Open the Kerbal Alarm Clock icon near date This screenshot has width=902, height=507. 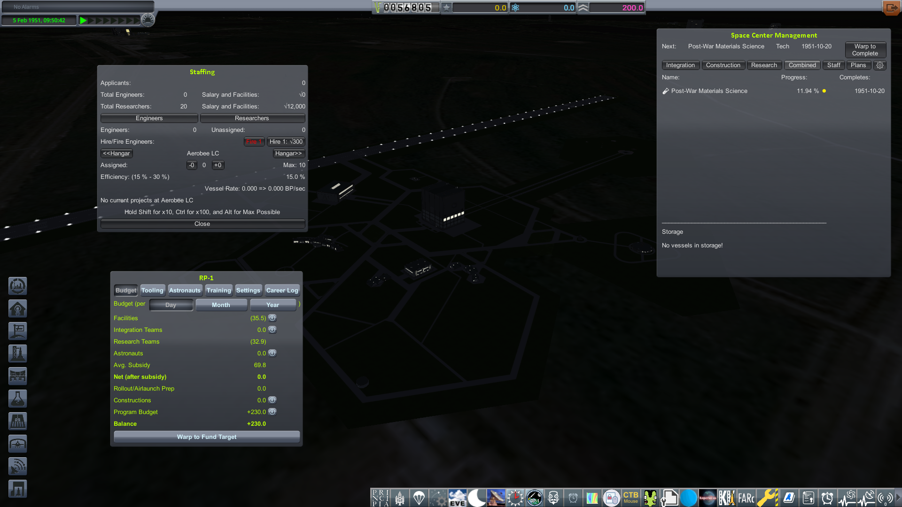pos(148,20)
